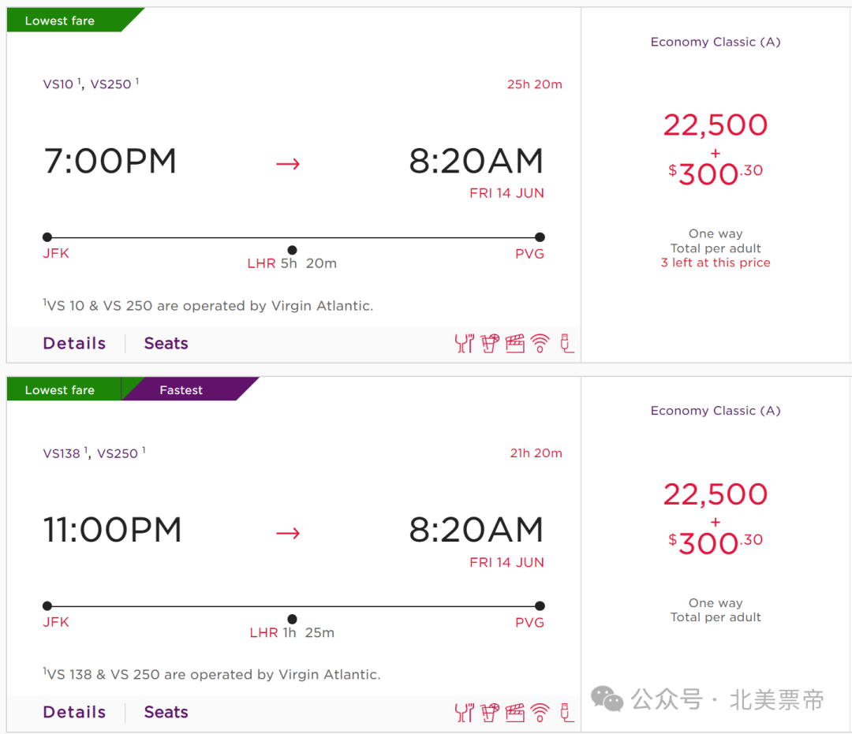Click the meal icon on the 11:00PM flight
The width and height of the screenshot is (852, 734).
464,713
